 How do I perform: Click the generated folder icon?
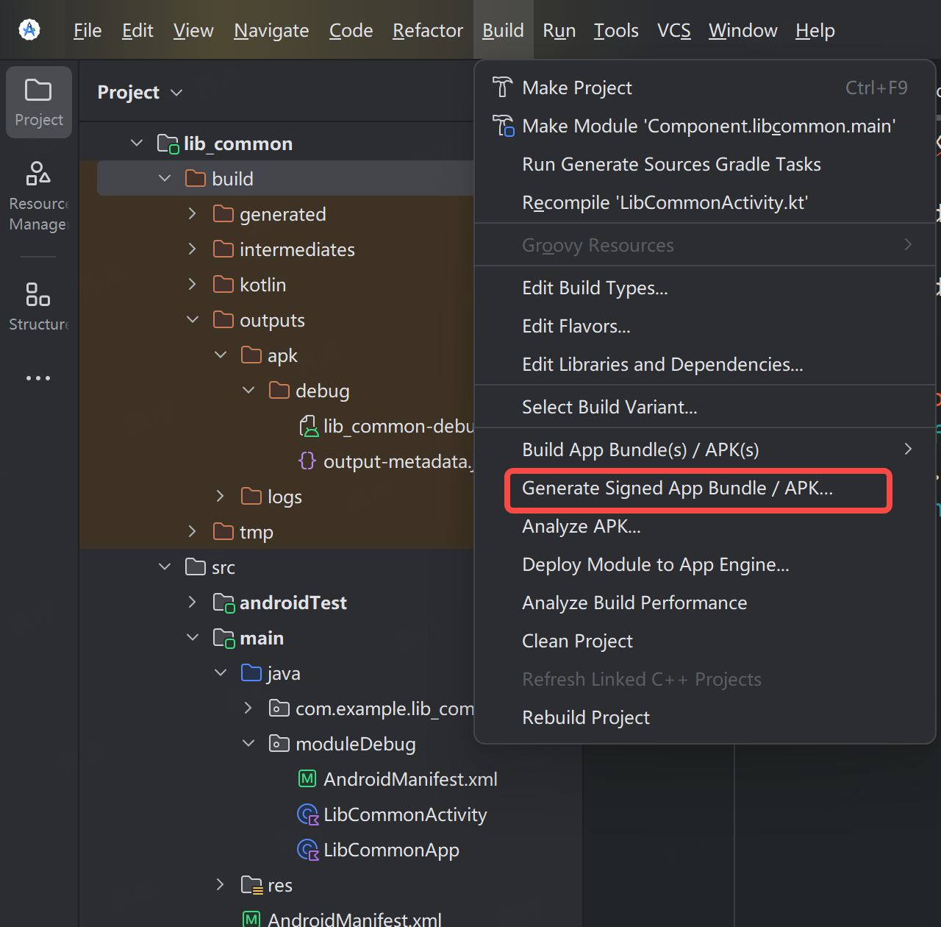pyautogui.click(x=223, y=214)
